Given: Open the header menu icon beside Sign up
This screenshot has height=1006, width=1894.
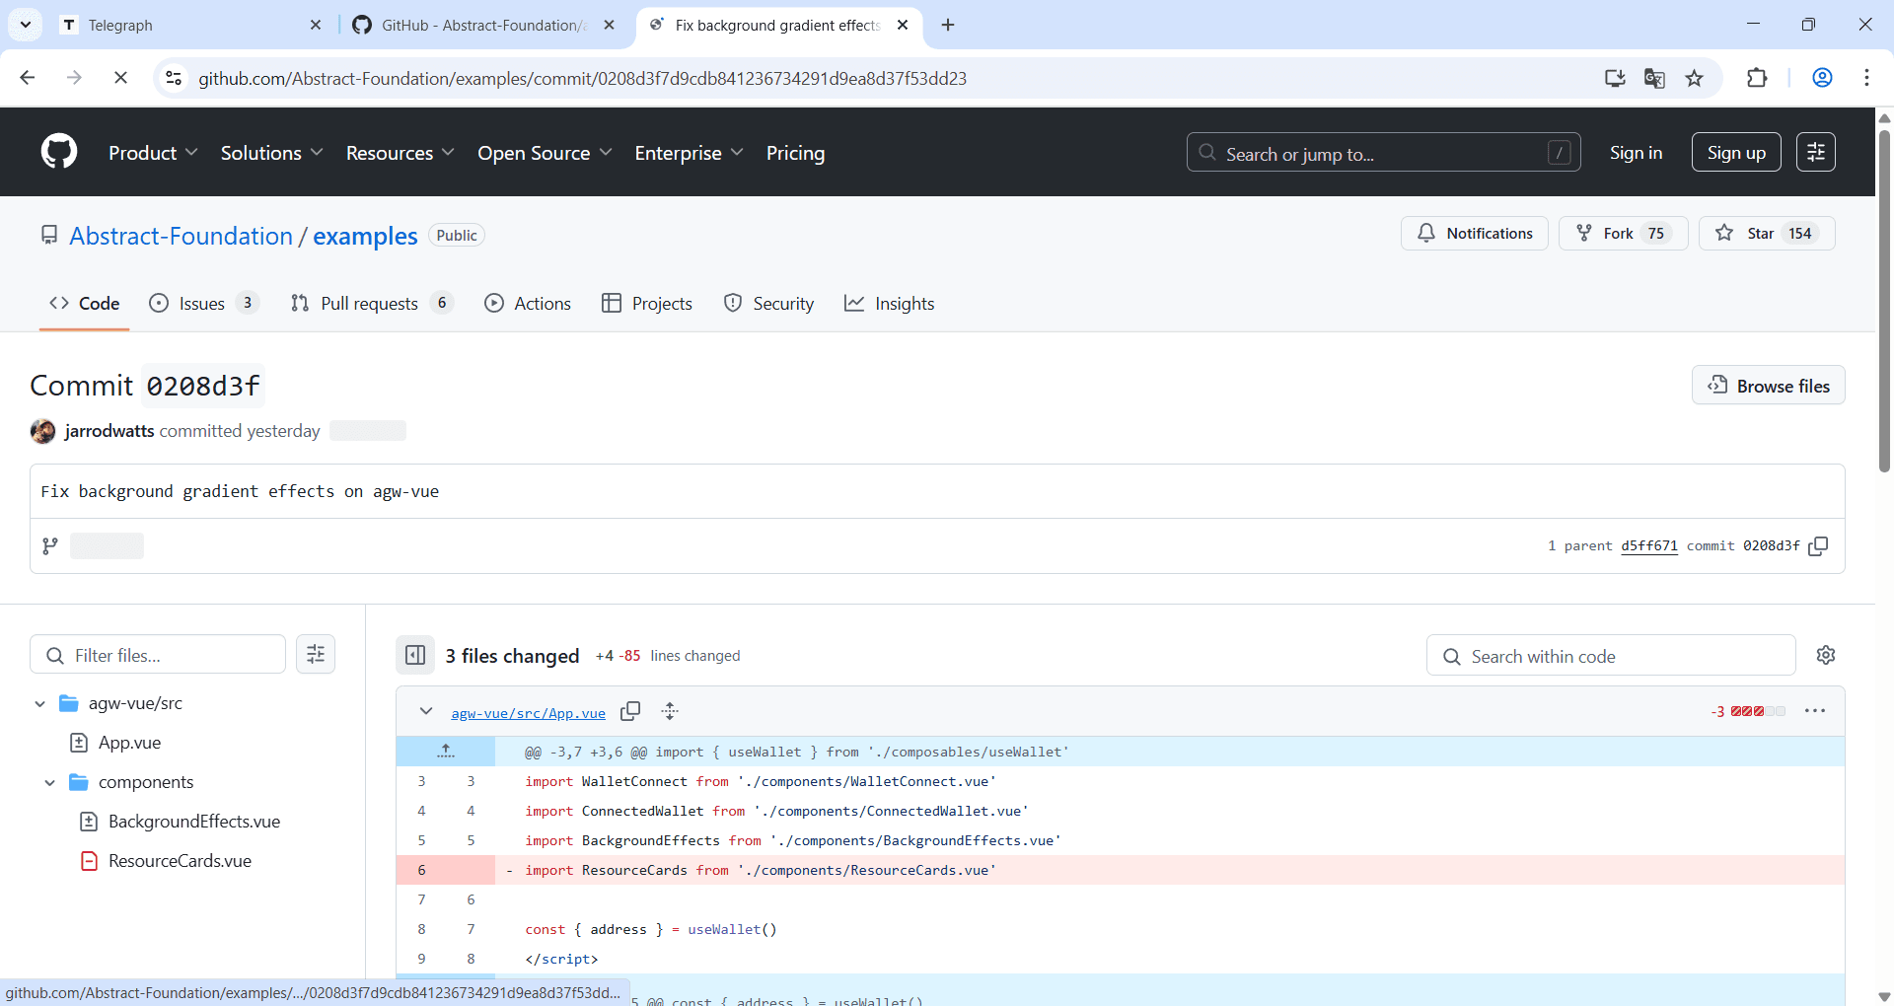Looking at the screenshot, I should [x=1815, y=152].
